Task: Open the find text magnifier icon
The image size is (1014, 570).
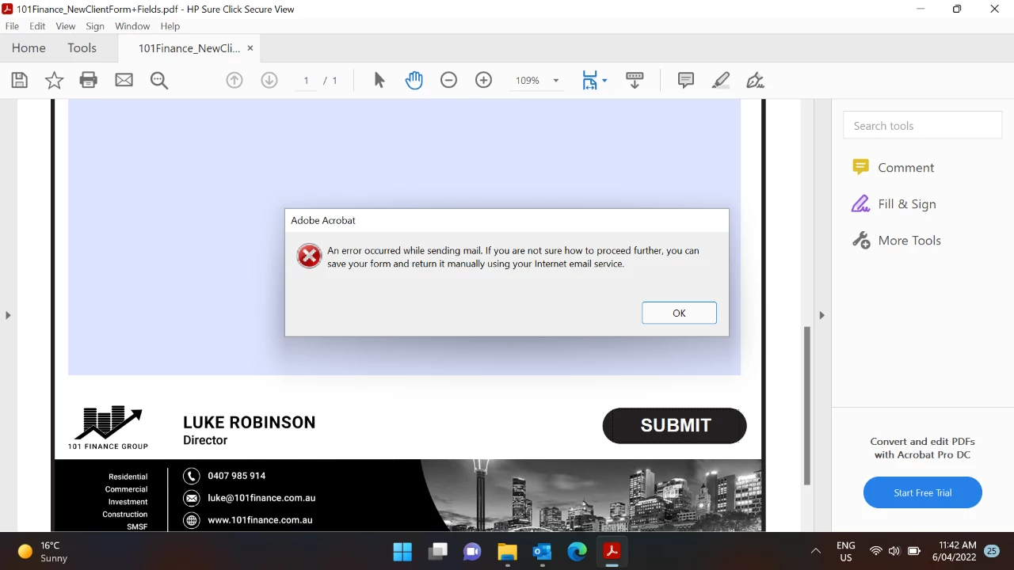Action: 159,80
